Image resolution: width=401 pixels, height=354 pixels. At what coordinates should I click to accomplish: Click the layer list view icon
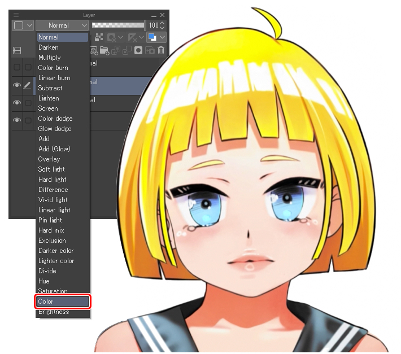click(17, 51)
